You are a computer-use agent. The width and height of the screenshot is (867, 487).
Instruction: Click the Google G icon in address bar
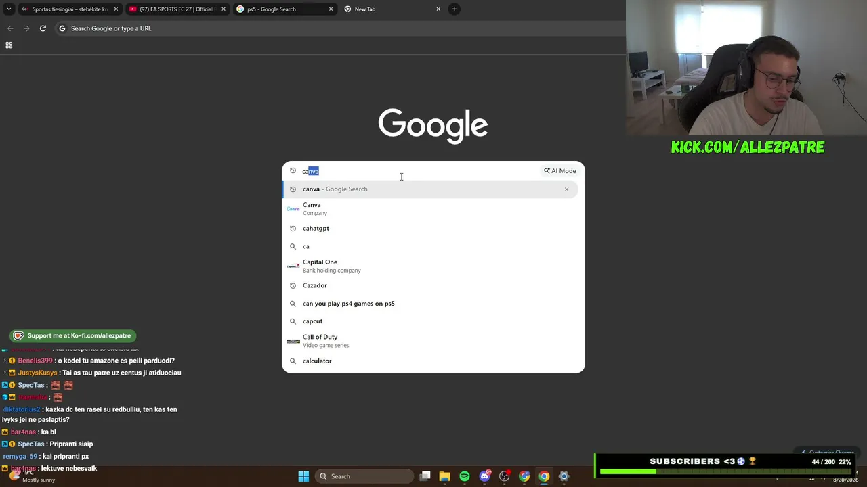[x=62, y=28]
